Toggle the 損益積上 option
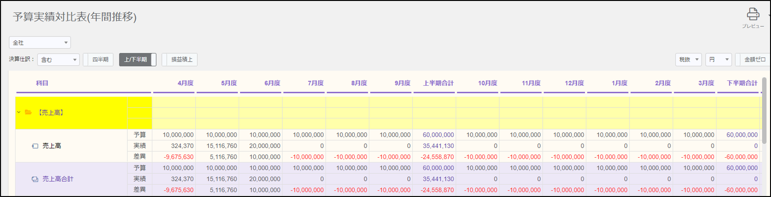 [x=180, y=59]
